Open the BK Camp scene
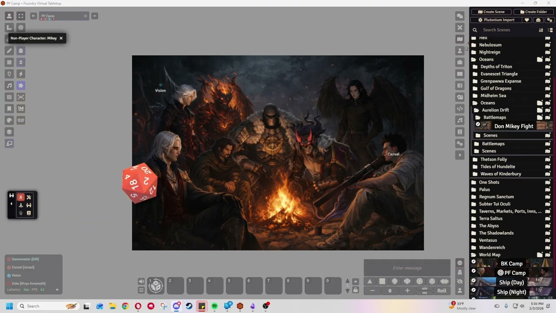This screenshot has width=556, height=313. tap(512, 263)
